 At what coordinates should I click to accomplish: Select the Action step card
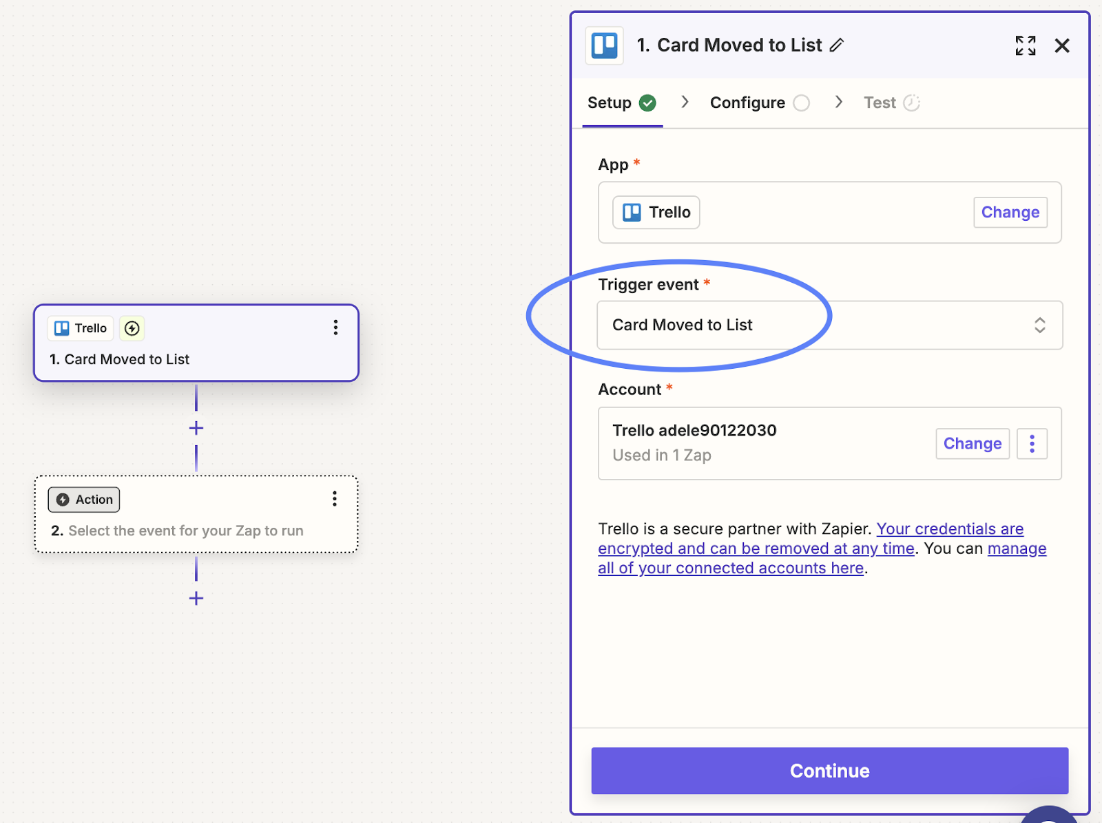196,523
